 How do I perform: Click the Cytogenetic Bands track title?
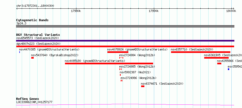coord(32,20)
